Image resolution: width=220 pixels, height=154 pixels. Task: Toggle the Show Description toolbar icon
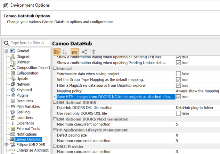point(74,52)
